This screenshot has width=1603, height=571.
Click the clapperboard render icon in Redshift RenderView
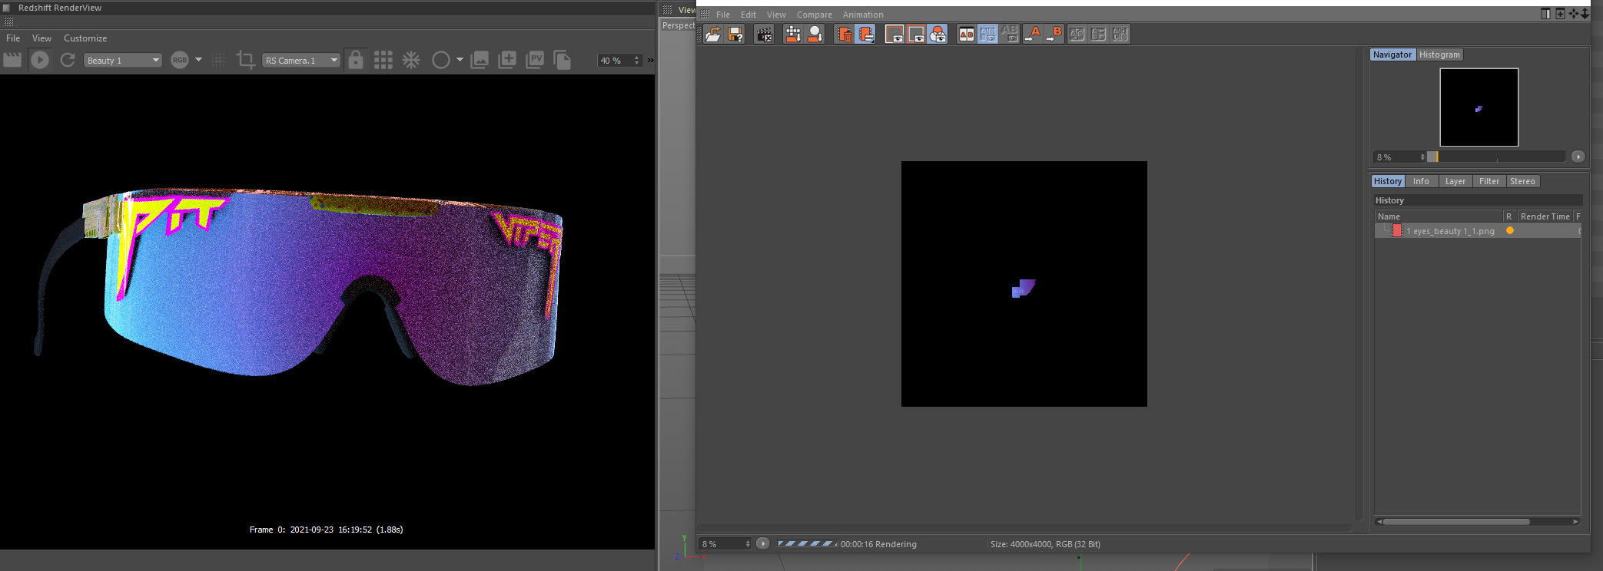(12, 60)
